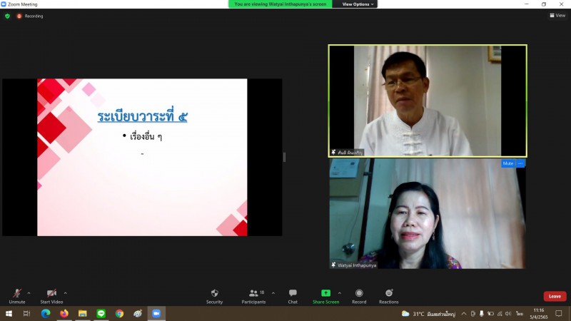The width and height of the screenshot is (571, 321).
Task: Click the green encryption shield icon
Action: tap(7, 16)
